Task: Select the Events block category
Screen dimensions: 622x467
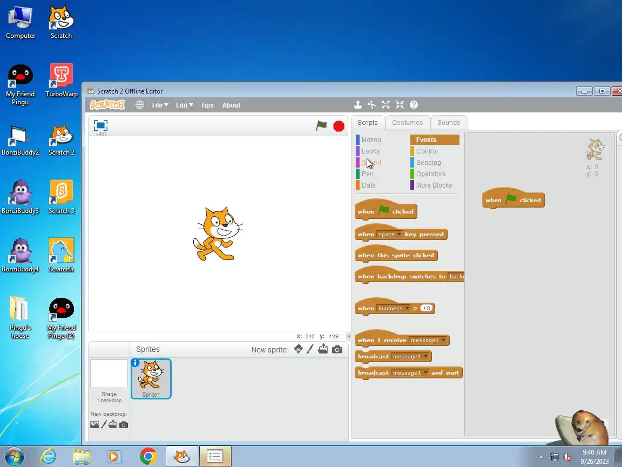Action: point(435,140)
